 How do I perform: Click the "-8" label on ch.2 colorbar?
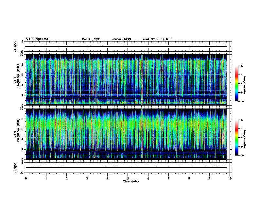click(x=241, y=138)
